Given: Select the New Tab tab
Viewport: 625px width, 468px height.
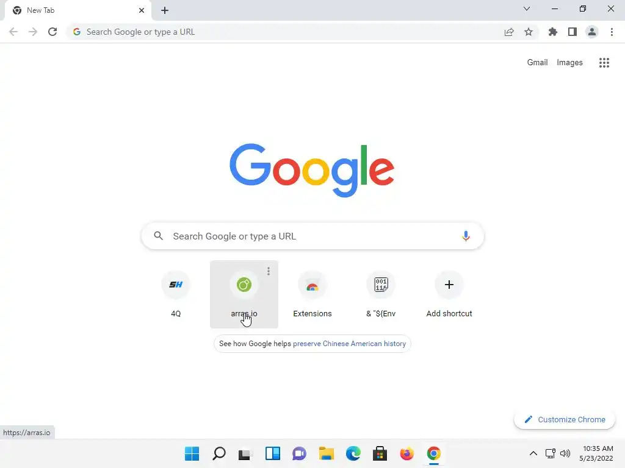Looking at the screenshot, I should 78,11.
